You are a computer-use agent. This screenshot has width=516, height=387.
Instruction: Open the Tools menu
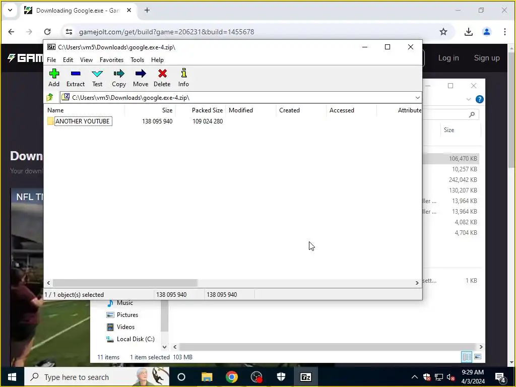click(137, 60)
